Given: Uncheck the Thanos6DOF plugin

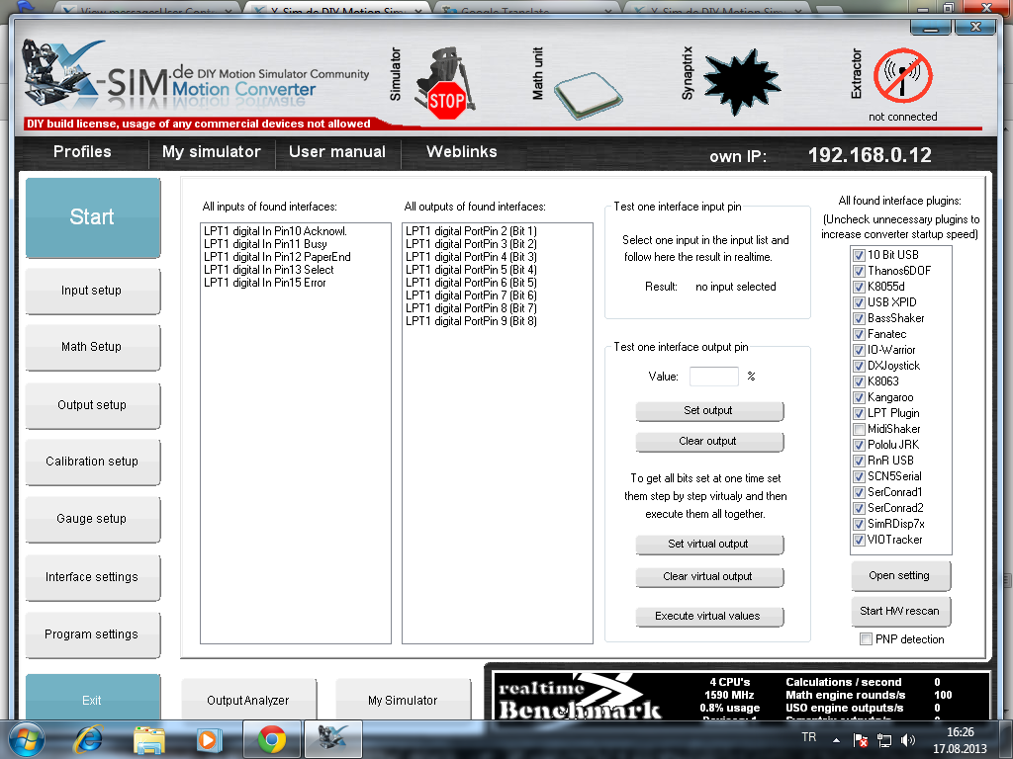Looking at the screenshot, I should (x=859, y=271).
